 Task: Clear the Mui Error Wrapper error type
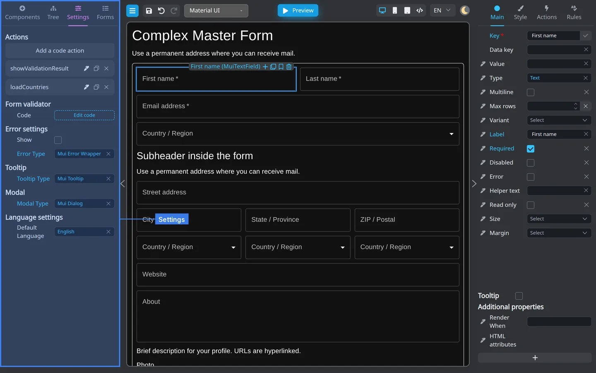point(108,154)
